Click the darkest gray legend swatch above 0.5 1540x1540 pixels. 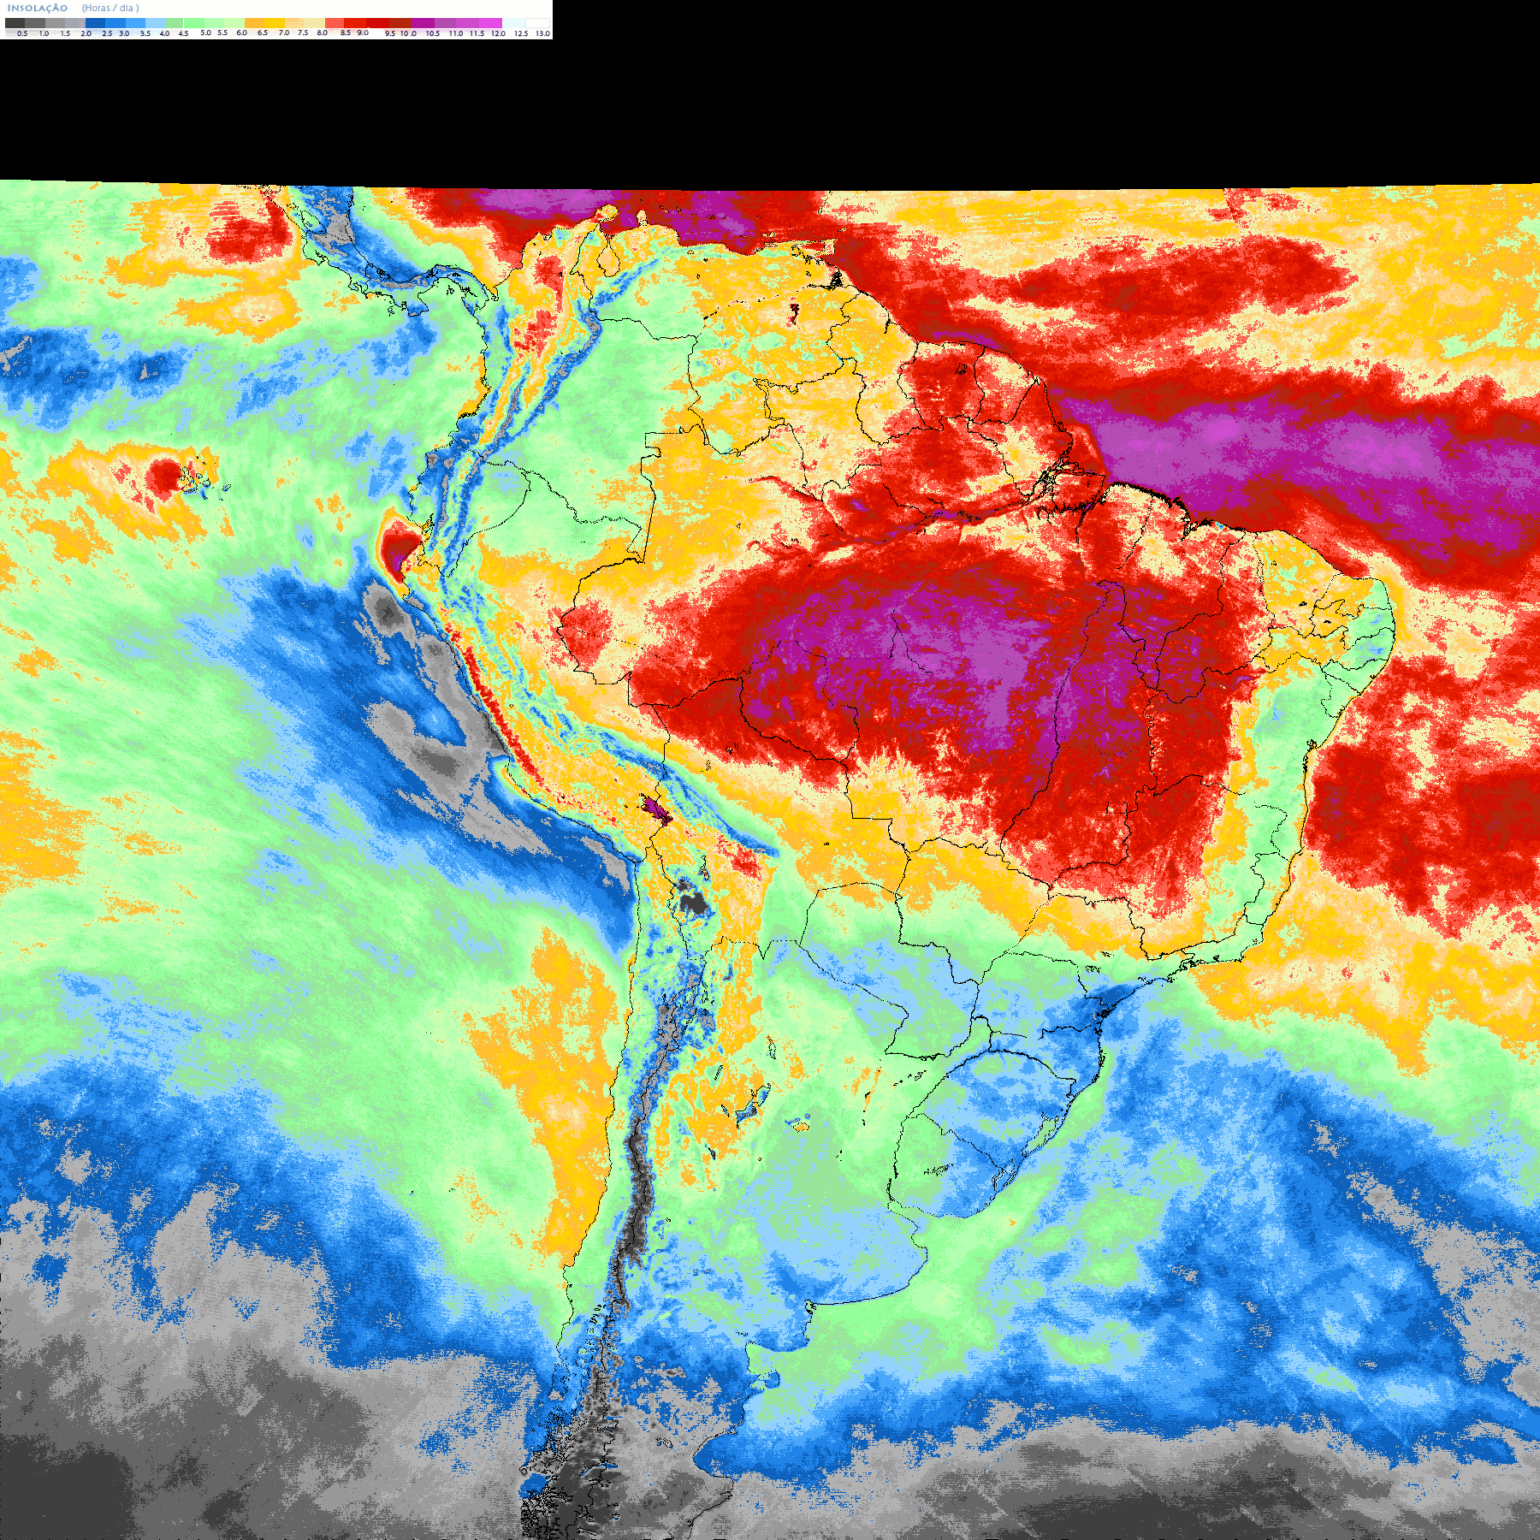15,23
